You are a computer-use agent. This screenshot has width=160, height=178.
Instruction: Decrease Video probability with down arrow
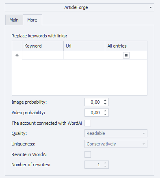pos(105,114)
